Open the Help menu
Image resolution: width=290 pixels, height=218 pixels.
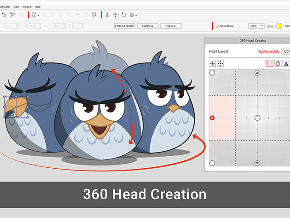click(x=38, y=7)
